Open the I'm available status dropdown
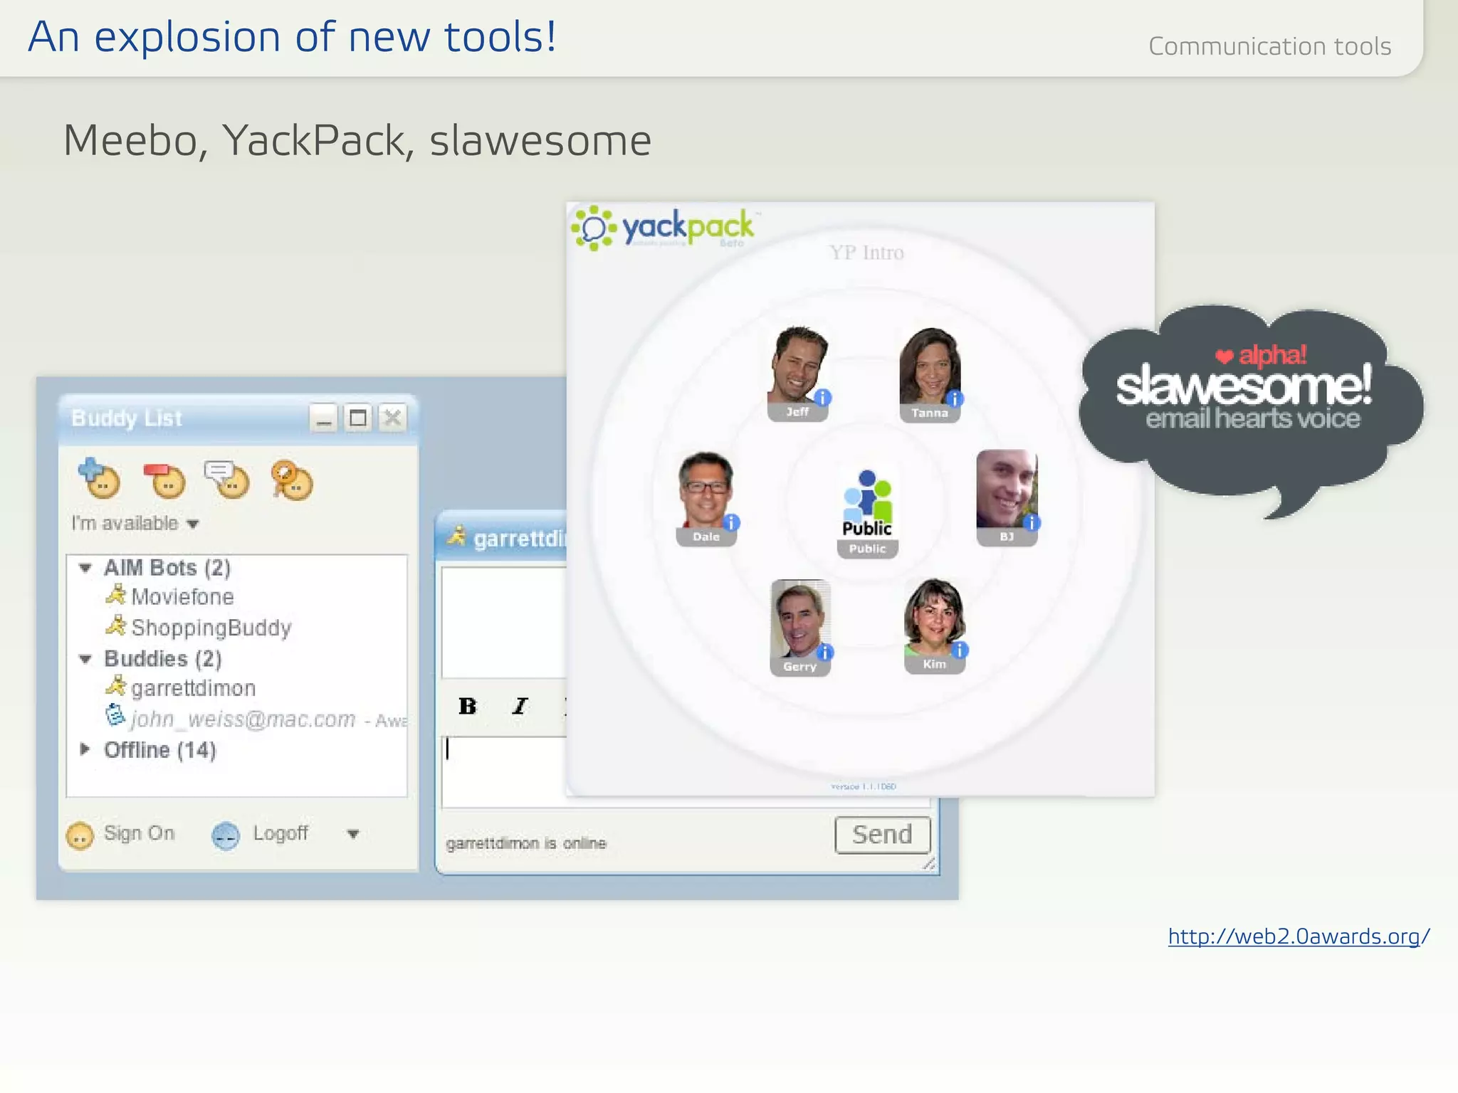 coord(192,524)
